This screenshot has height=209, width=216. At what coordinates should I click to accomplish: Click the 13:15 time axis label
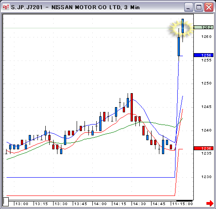tap(41, 204)
